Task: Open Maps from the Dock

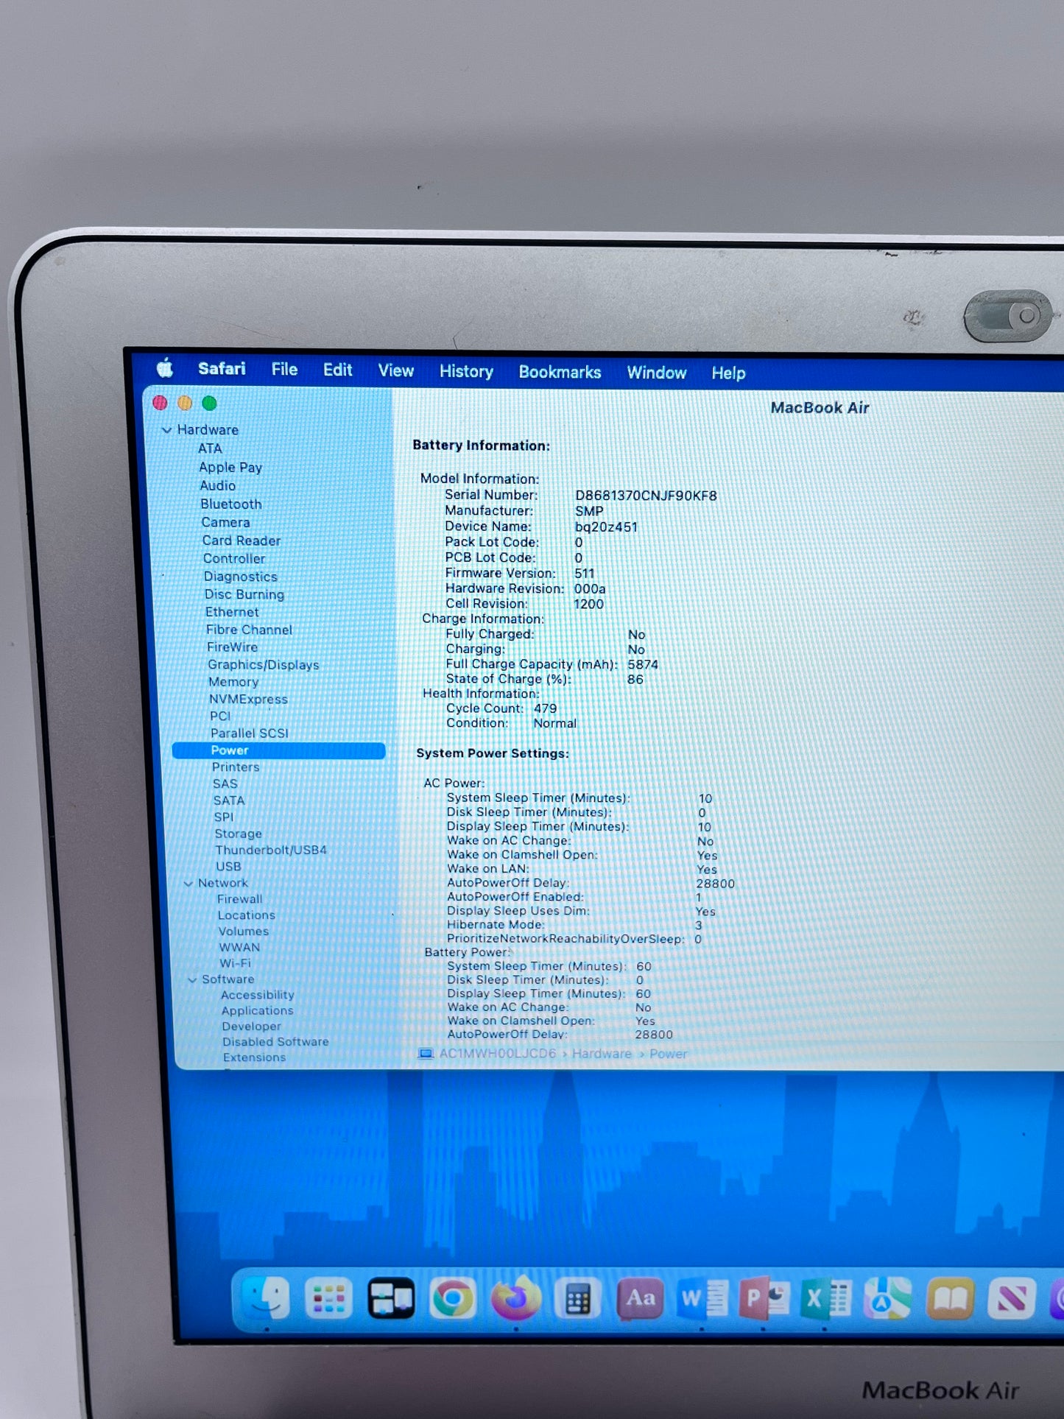Action: tap(887, 1300)
